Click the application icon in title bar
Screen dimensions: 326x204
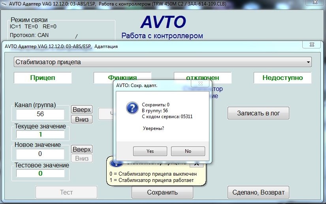[4, 4]
